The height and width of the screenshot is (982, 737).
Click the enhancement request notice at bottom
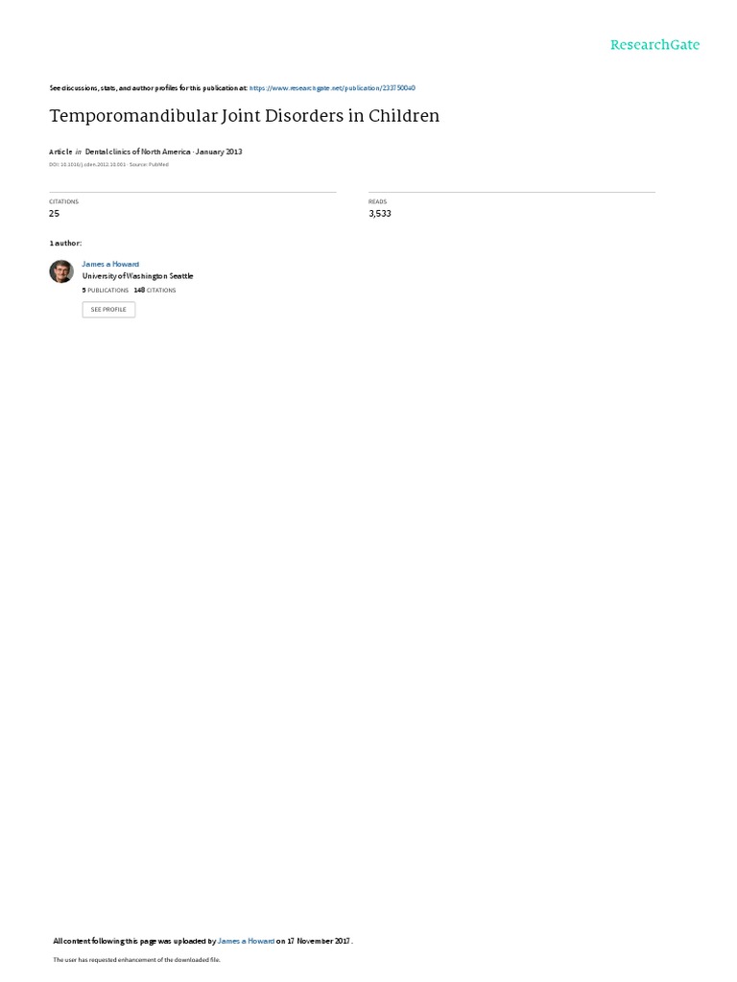[136, 959]
